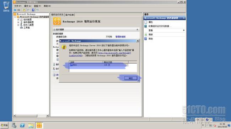
Task: Click the Up one level folder icon
Action: pyautogui.click(x=24, y=10)
